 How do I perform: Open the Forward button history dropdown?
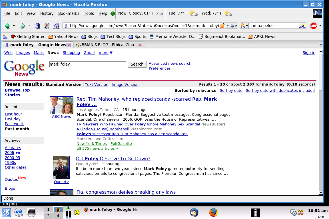click(29, 26)
